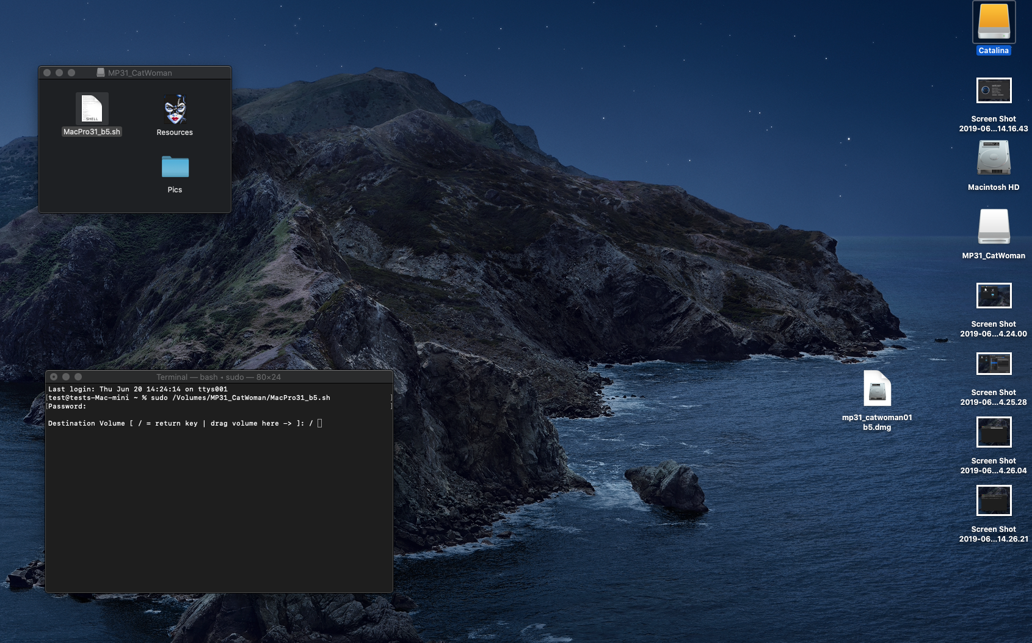Click the MP31_CatWoman Finder window title bar

click(135, 73)
